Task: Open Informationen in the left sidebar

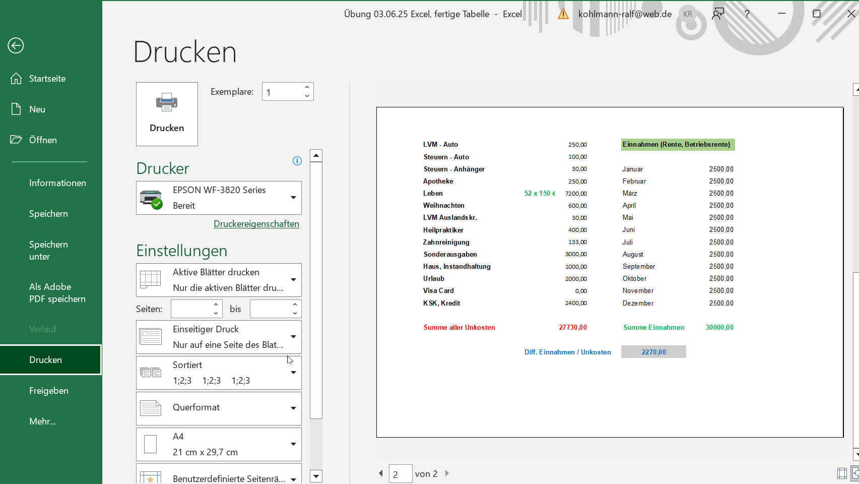Action: (x=57, y=183)
